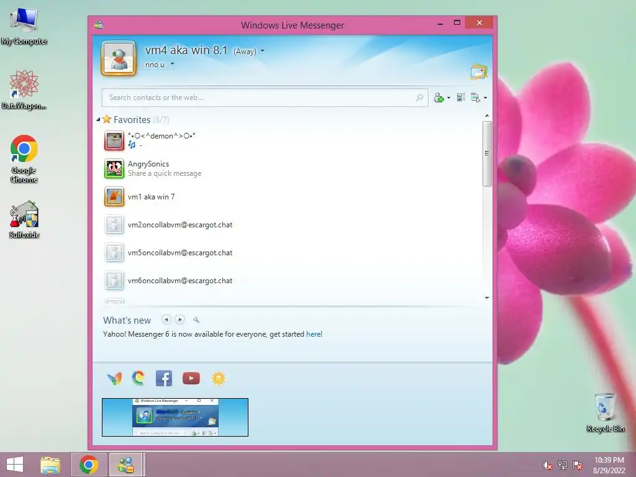Open the multicolor C icon tab
Viewport: 636px width, 477px height.
139,378
